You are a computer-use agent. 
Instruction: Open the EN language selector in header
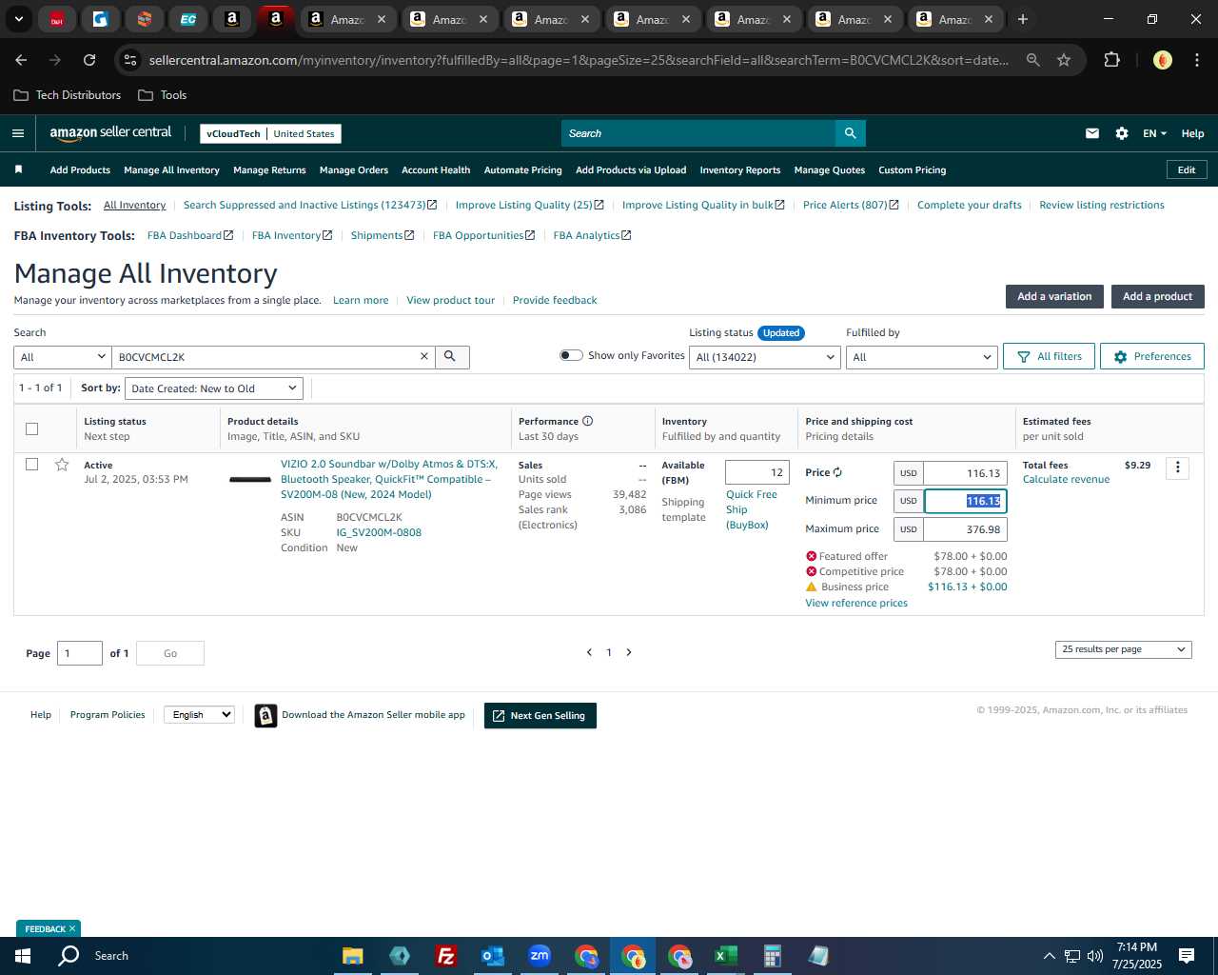click(x=1154, y=133)
